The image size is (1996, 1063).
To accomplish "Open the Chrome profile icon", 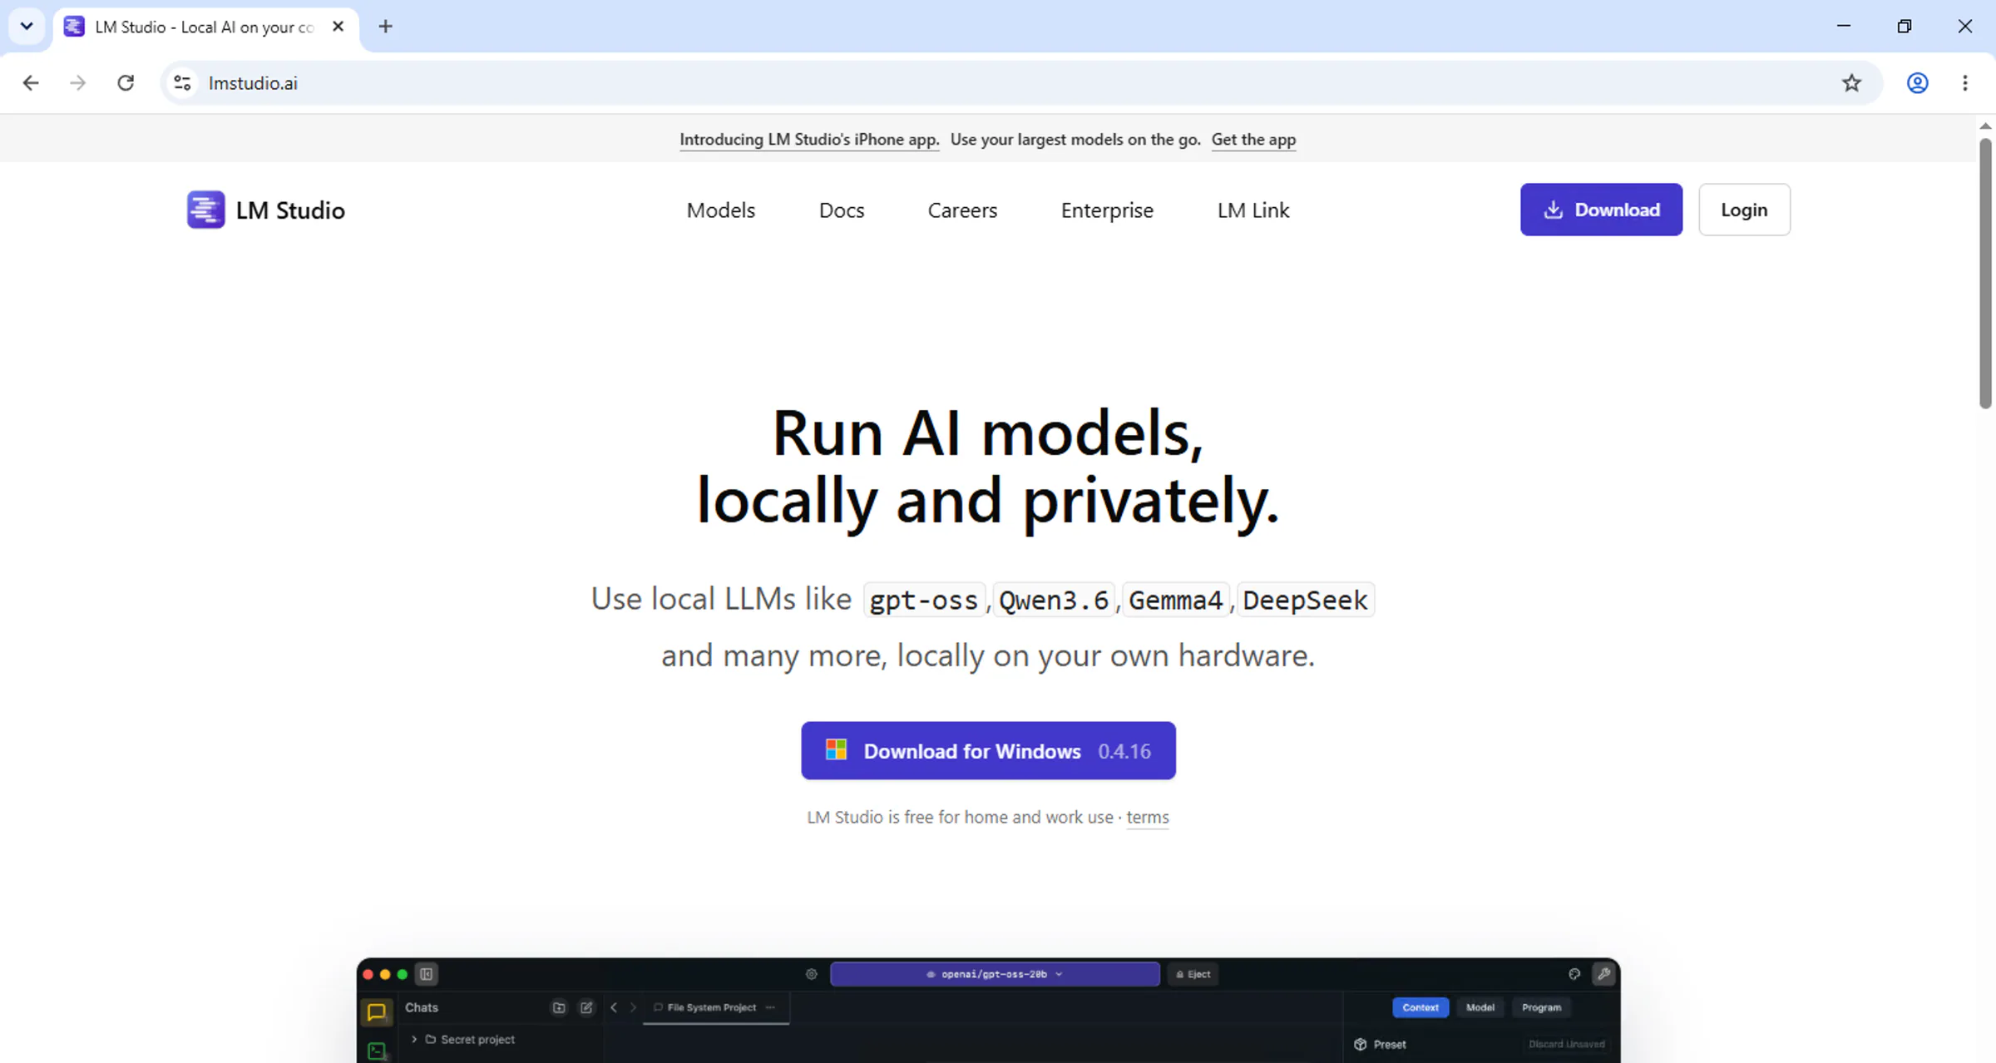I will pos(1918,83).
